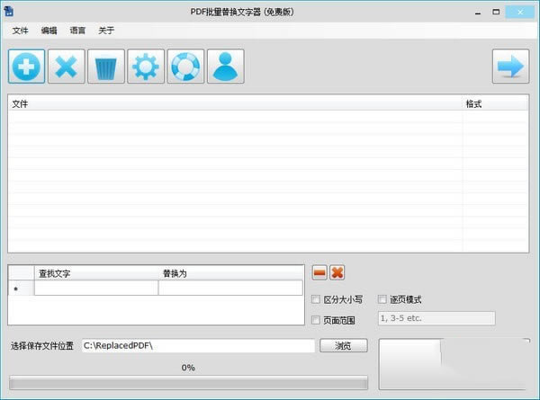Click the 替换为 column header
This screenshot has width=540, height=400.
[x=230, y=273]
